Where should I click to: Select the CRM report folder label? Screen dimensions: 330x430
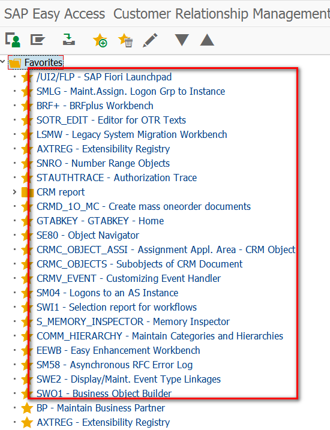(61, 193)
